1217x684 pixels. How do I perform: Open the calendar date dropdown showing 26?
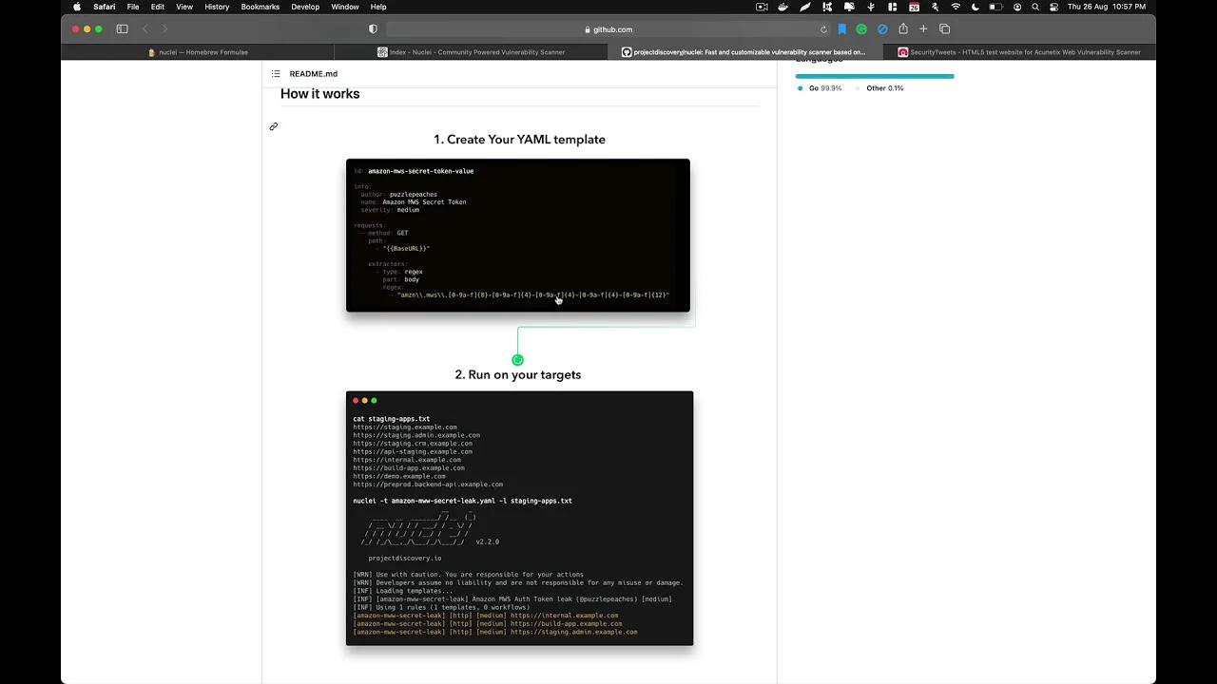(x=915, y=7)
